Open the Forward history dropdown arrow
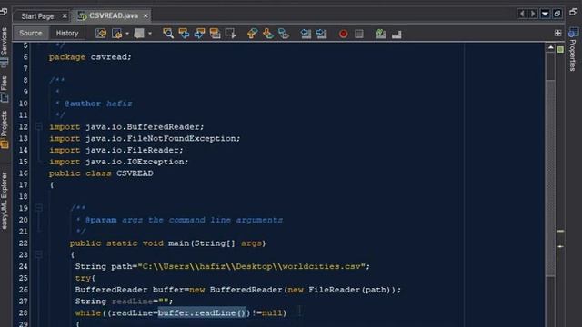The width and height of the screenshot is (582, 327). tap(150, 34)
